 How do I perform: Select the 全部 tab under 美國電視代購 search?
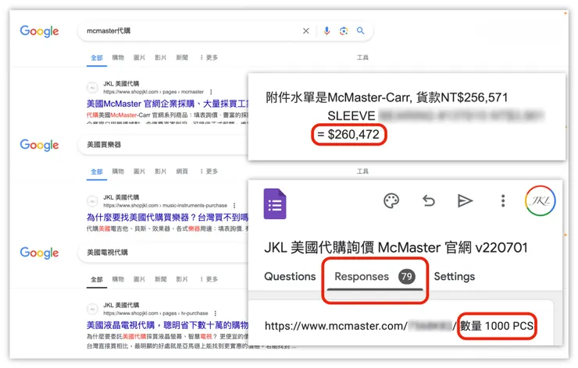click(x=97, y=279)
